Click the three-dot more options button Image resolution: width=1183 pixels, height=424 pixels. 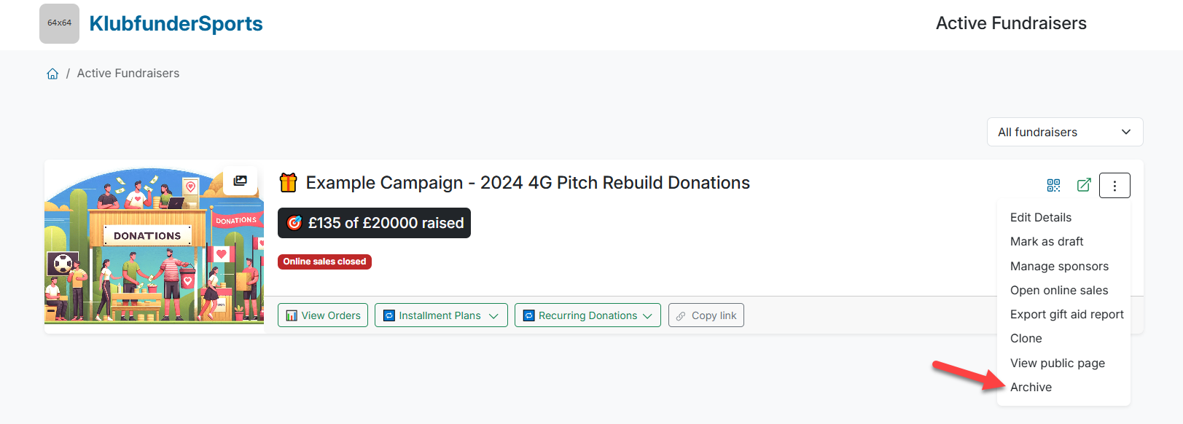(x=1114, y=185)
